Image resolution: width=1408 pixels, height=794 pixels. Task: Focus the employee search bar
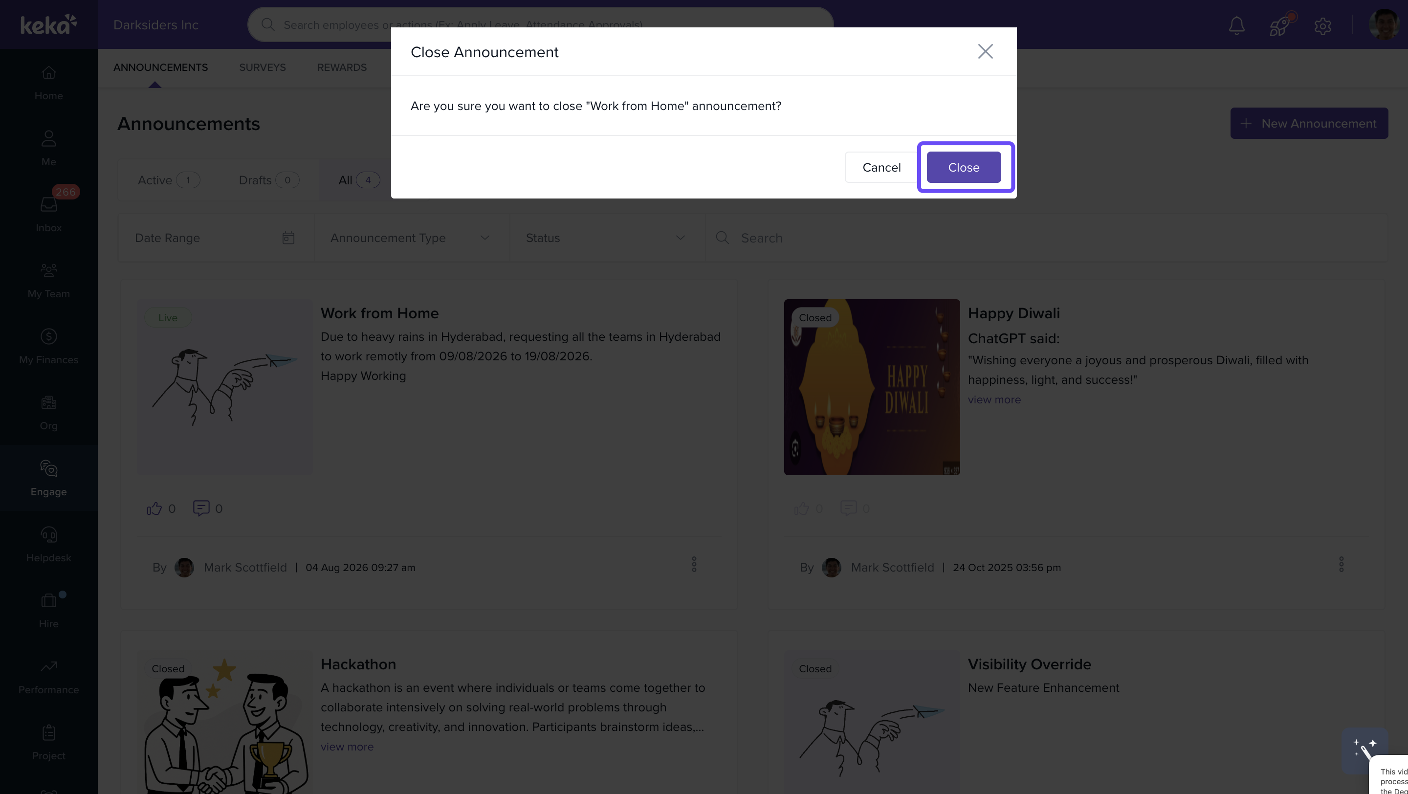(x=540, y=24)
